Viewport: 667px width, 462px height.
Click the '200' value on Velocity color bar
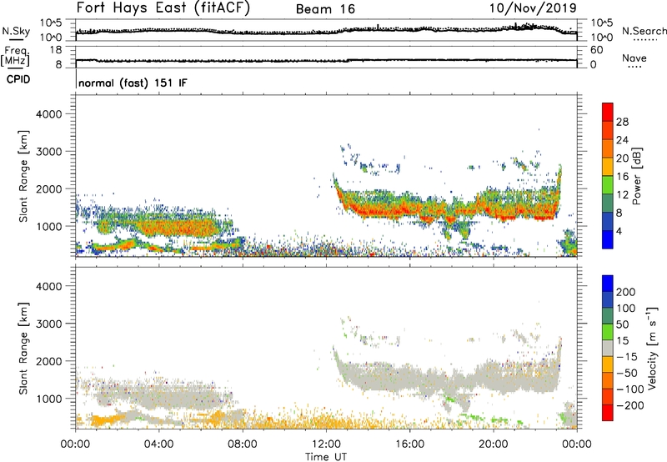coord(626,292)
